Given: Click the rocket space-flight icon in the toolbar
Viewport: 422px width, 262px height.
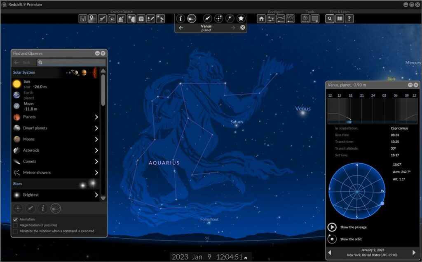Looking at the screenshot, I should click(102, 19).
